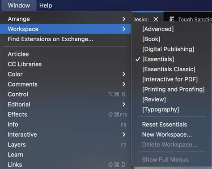Open the Links panel entry
The image size is (212, 169).
(x=65, y=165)
